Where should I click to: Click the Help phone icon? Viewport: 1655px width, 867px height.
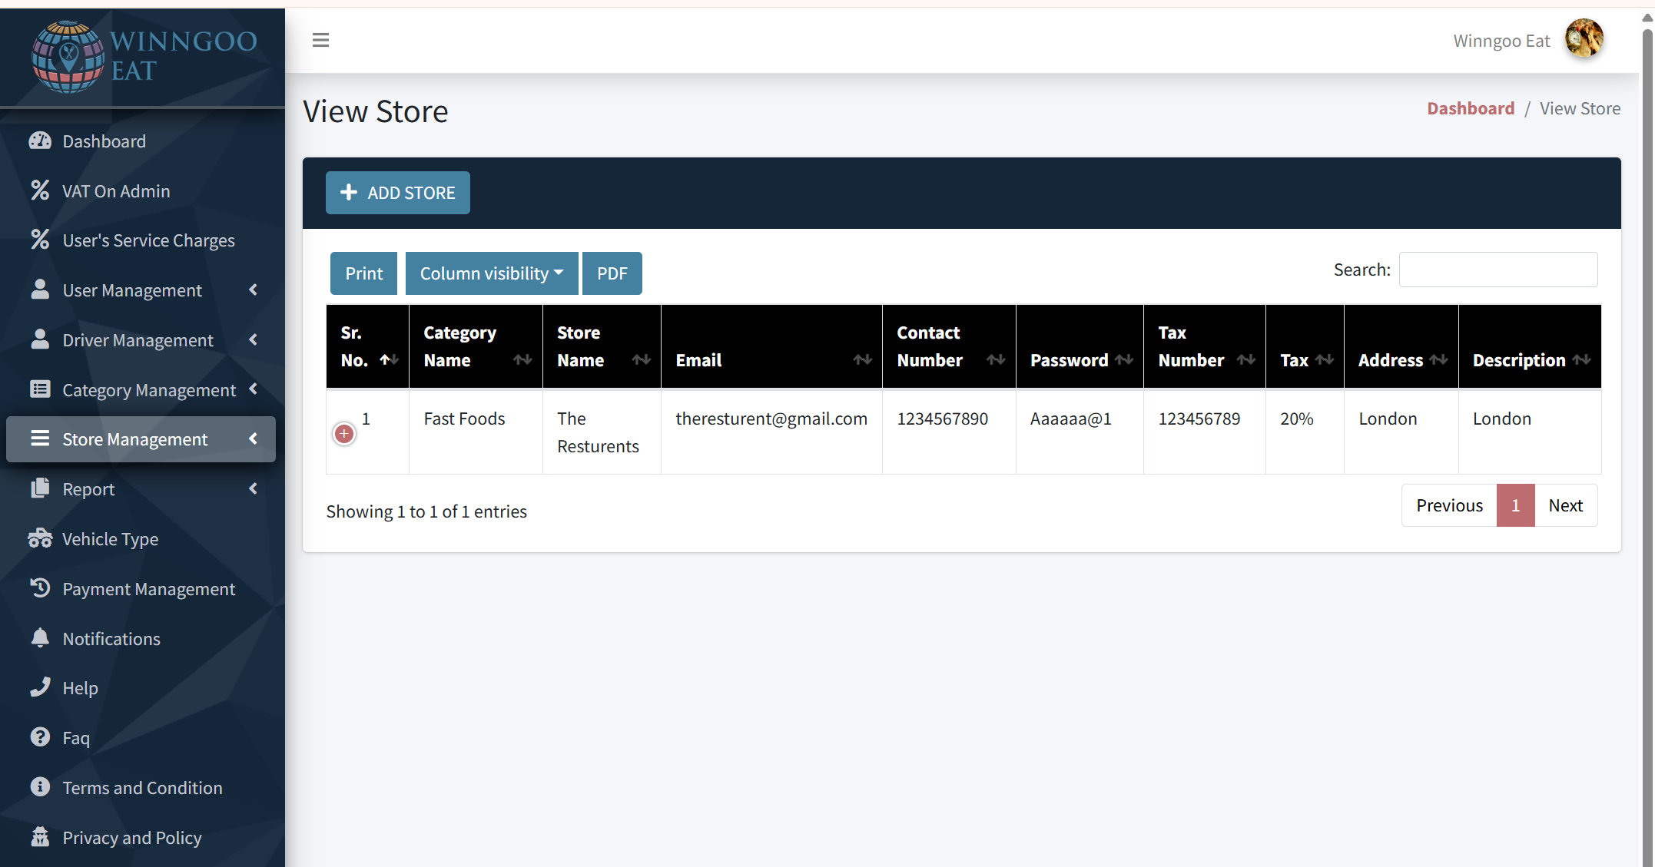pos(40,687)
